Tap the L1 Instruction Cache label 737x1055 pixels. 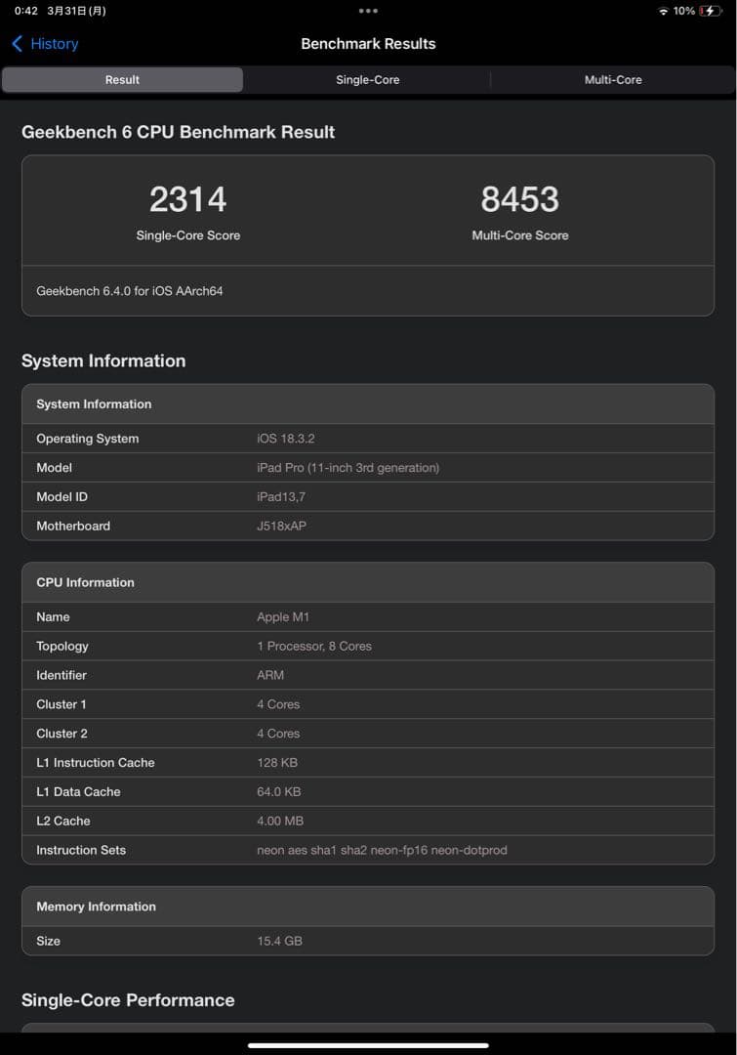96,762
